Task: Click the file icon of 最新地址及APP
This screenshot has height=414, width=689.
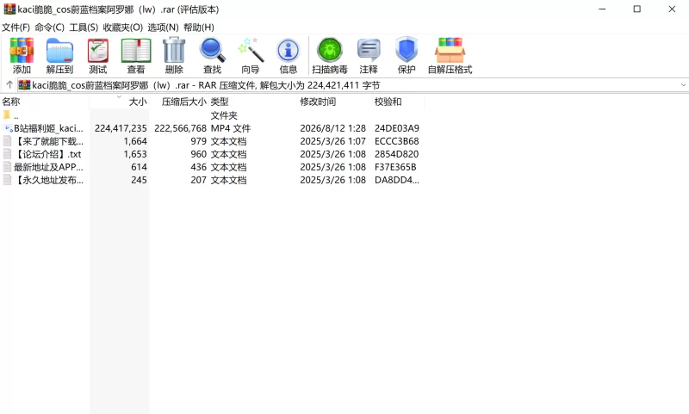Action: pos(8,167)
